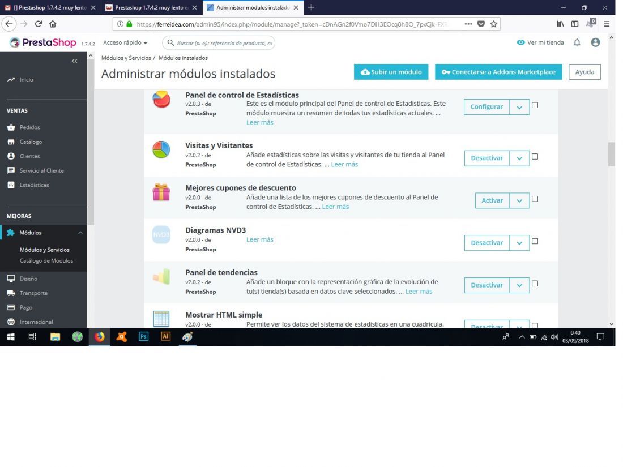
Task: Select the Mejores cupones de descuento checkbox
Action: pyautogui.click(x=535, y=199)
